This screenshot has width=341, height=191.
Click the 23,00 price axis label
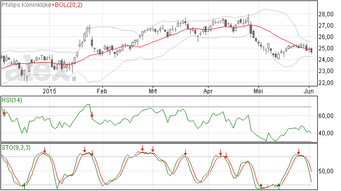(326, 71)
